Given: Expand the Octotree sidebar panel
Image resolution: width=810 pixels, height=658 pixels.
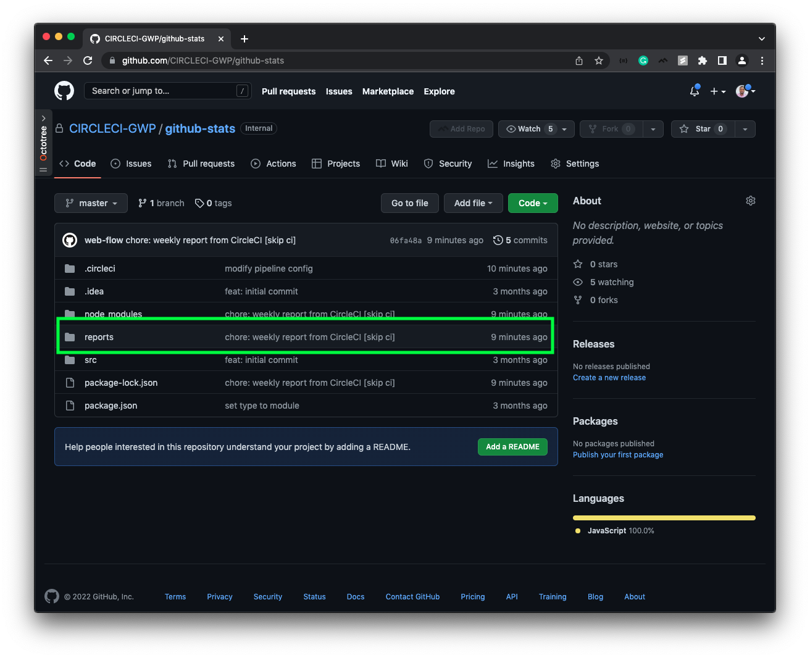Looking at the screenshot, I should point(43,118).
